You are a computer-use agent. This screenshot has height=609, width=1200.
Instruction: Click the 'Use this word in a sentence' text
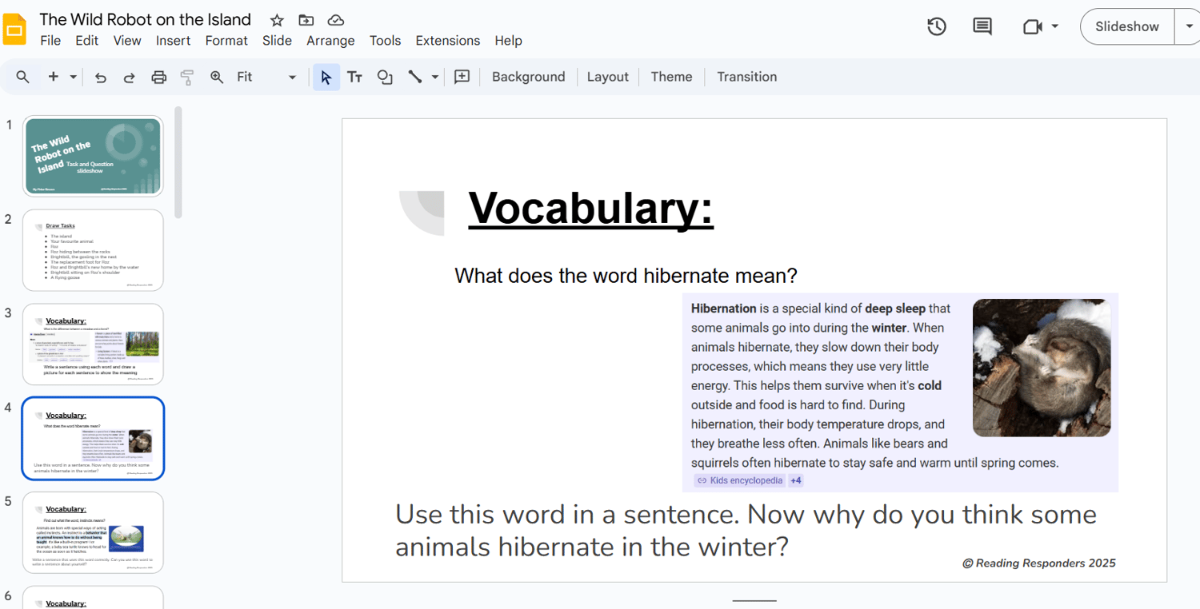click(746, 531)
